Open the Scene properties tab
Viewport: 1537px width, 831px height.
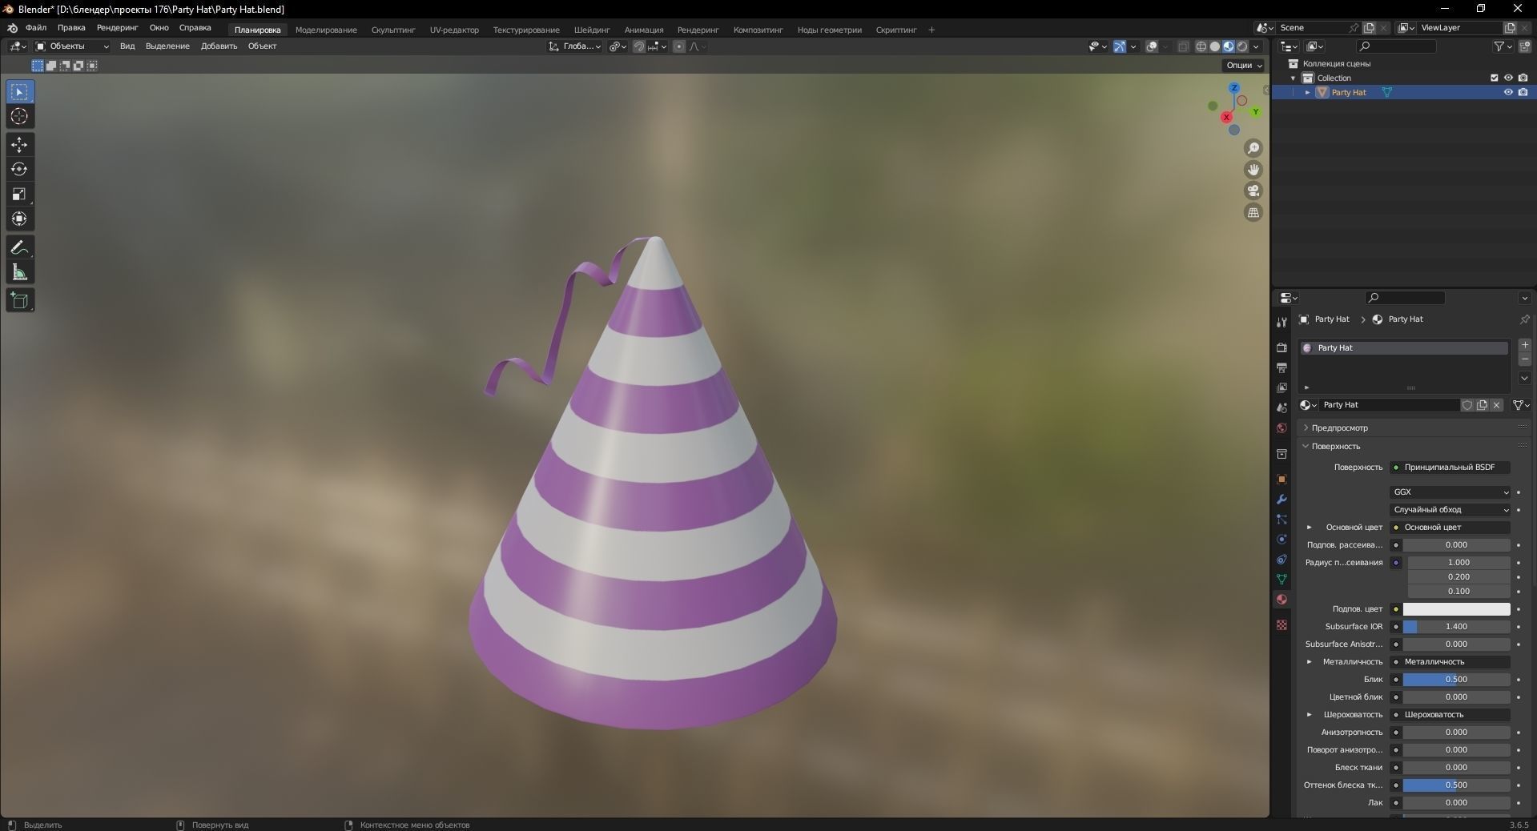click(1282, 407)
